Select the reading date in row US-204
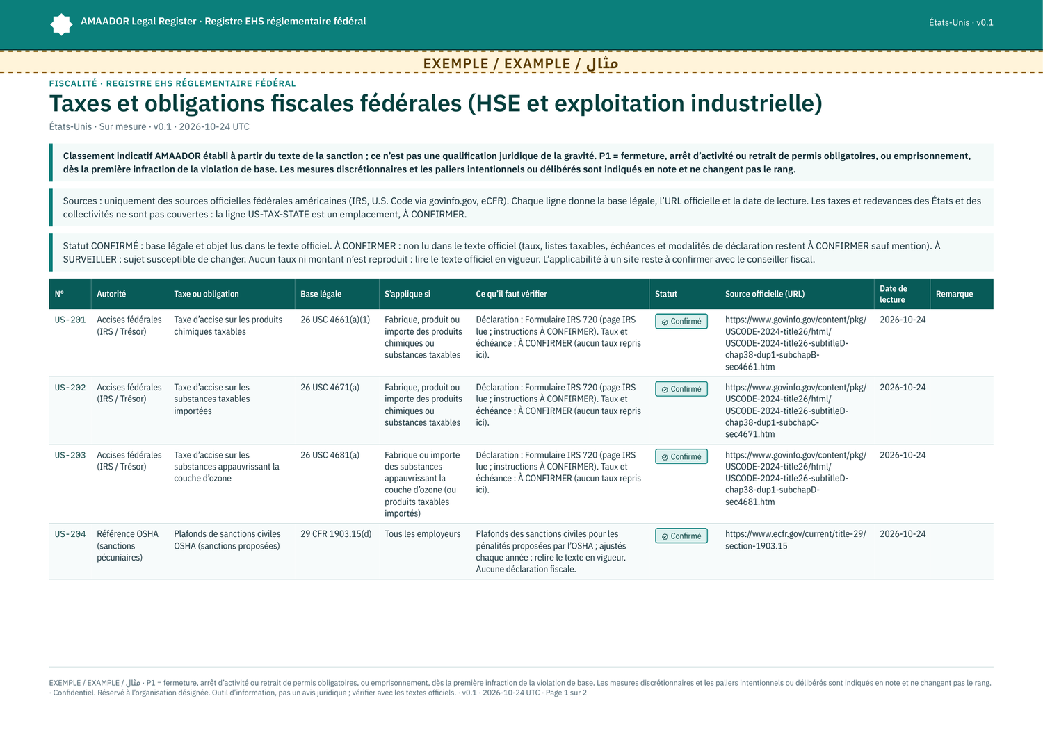 coord(903,534)
